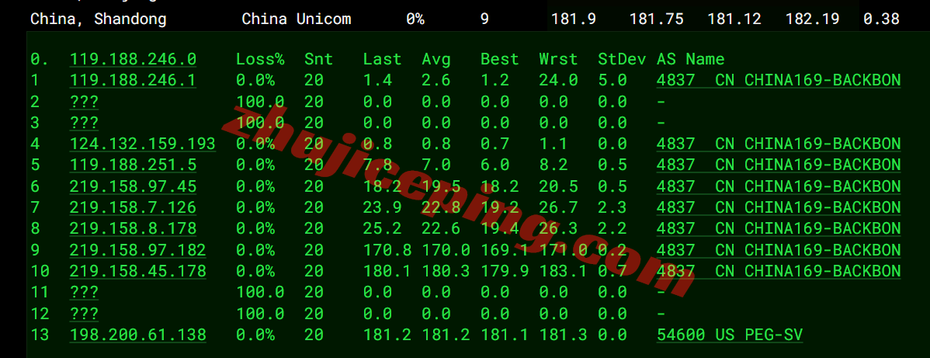This screenshot has height=358, width=930.
Task: Open 54600 US PEG-SV AS link
Action: [x=730, y=335]
